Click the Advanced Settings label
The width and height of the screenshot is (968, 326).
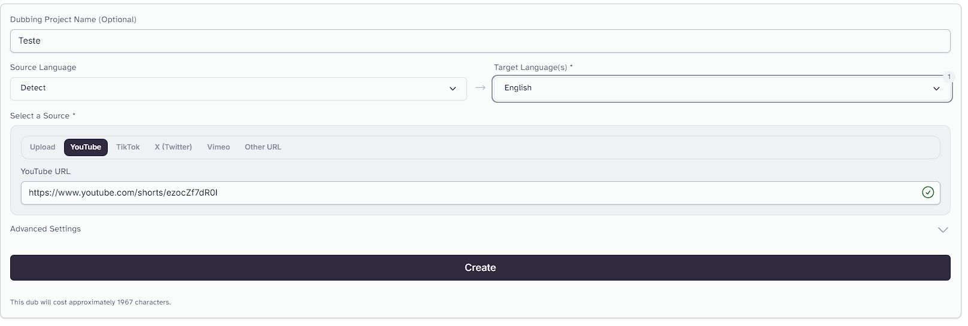point(45,229)
